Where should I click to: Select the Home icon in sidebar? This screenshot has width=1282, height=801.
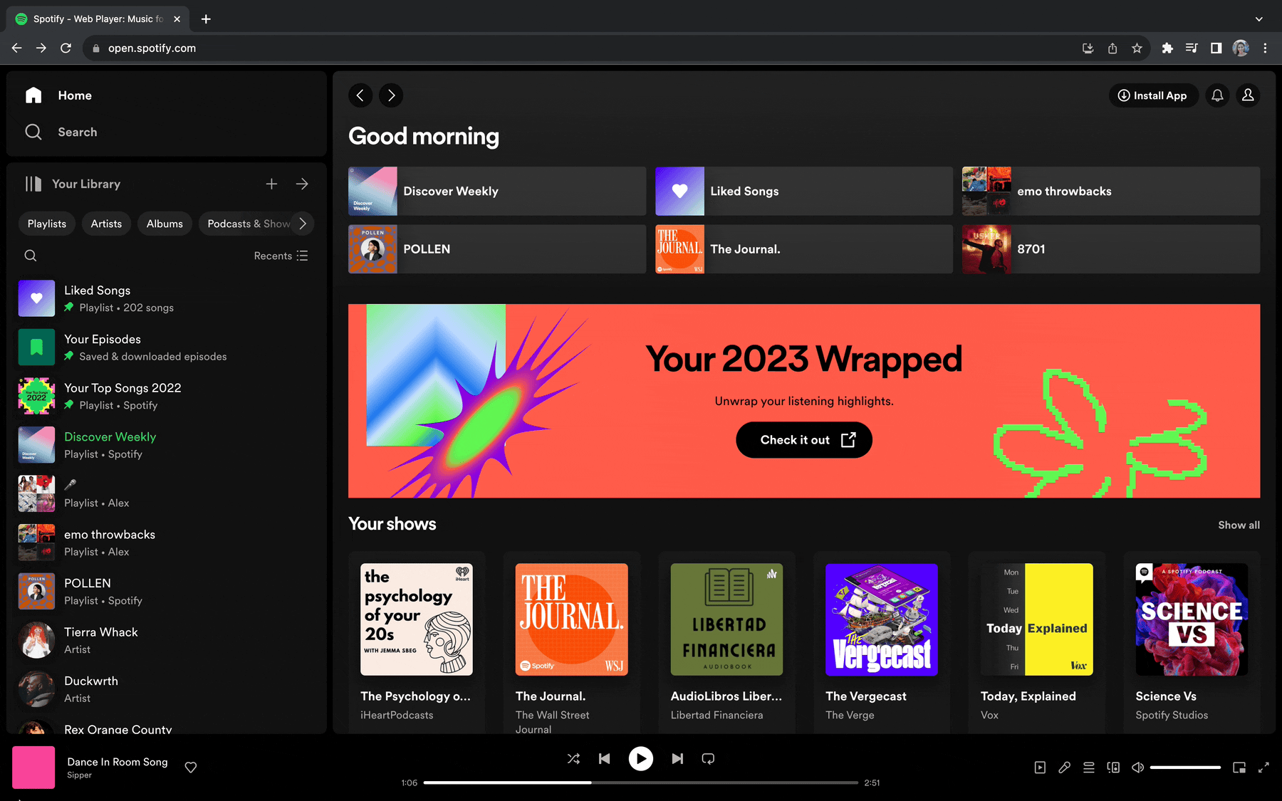pos(33,95)
